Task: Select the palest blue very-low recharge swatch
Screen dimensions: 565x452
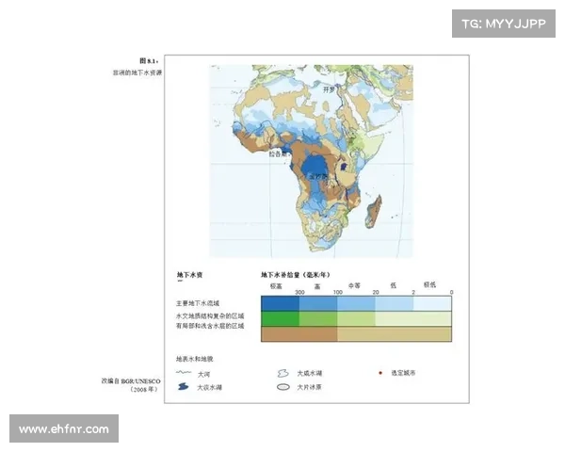Action: (x=433, y=303)
